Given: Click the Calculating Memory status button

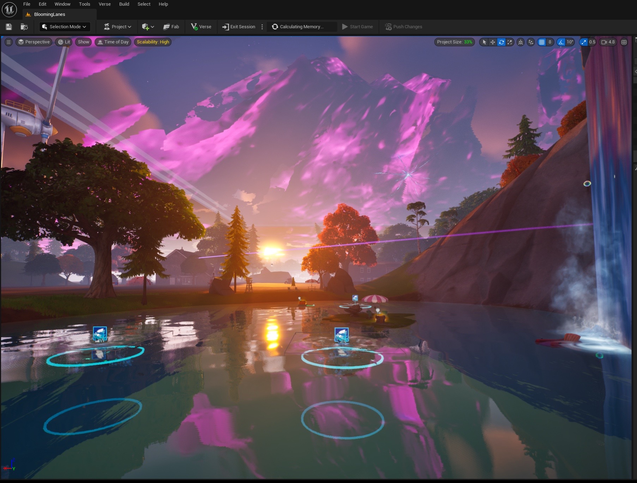Looking at the screenshot, I should pos(302,27).
